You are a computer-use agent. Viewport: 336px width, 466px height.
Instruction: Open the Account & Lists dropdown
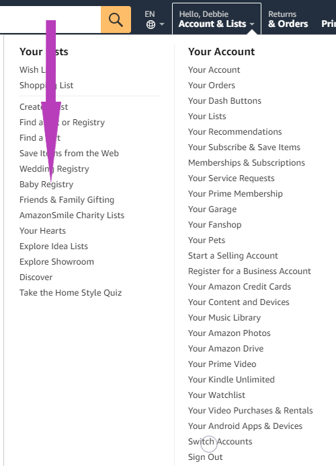coord(216,19)
